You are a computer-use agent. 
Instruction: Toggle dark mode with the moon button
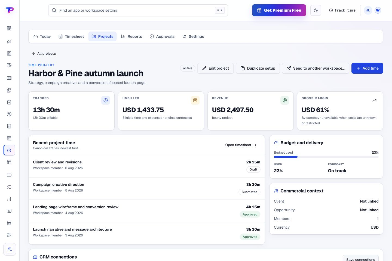point(316,10)
